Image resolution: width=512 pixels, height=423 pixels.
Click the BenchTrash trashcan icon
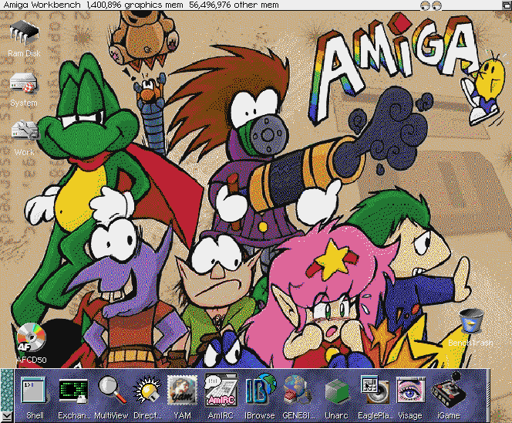tap(470, 322)
